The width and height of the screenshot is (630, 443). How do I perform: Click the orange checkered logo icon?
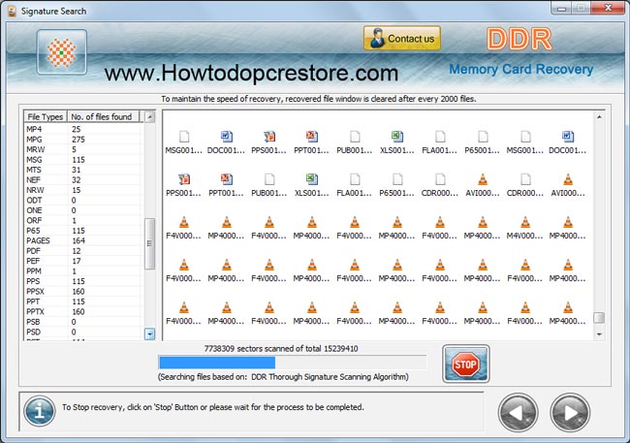point(61,52)
